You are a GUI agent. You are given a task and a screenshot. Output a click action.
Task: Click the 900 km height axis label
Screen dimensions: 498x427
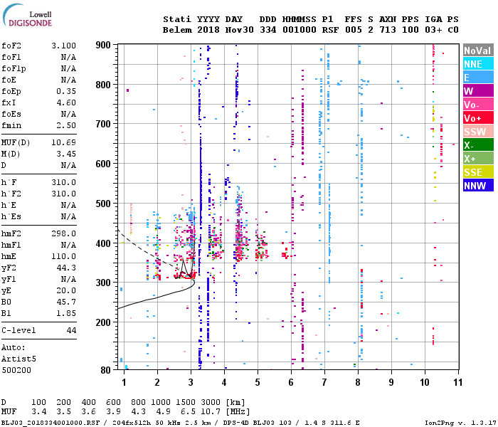[x=103, y=45]
